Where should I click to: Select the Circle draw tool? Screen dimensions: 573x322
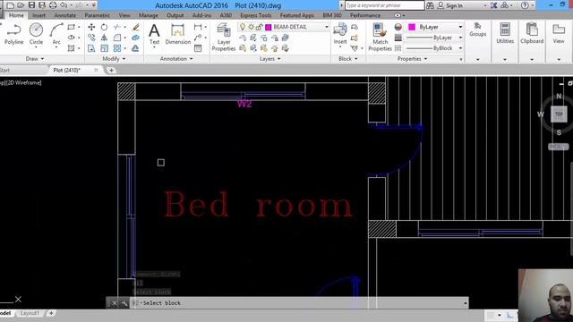click(36, 34)
